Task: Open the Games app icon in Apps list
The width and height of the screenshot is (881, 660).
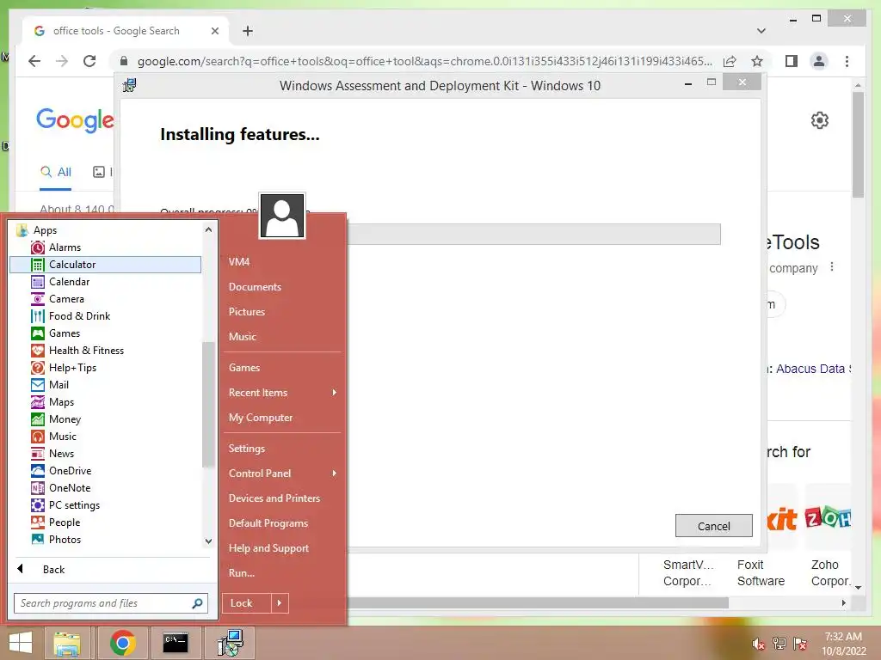Action: [x=38, y=333]
